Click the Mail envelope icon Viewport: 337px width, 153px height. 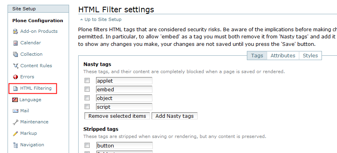point(15,111)
